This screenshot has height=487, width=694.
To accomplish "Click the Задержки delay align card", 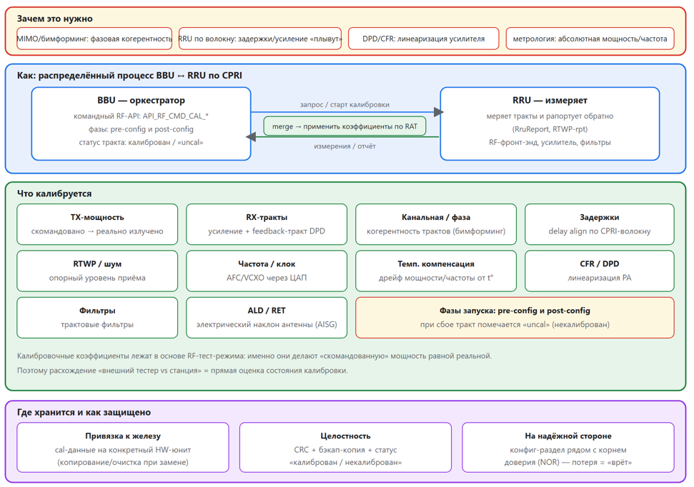I will point(599,224).
